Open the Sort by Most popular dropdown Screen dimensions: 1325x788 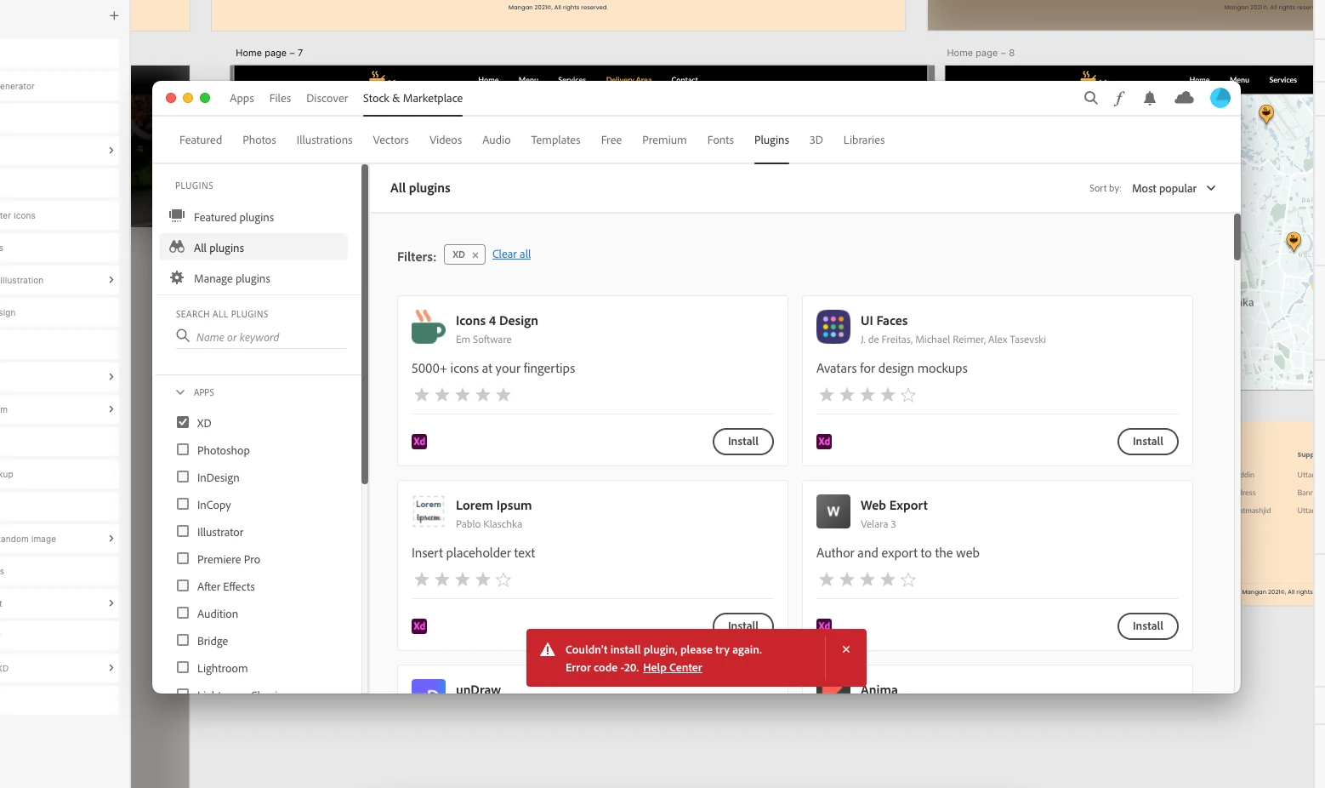pyautogui.click(x=1174, y=188)
